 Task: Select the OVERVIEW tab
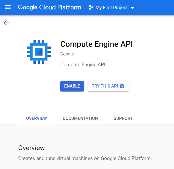(x=36, y=118)
